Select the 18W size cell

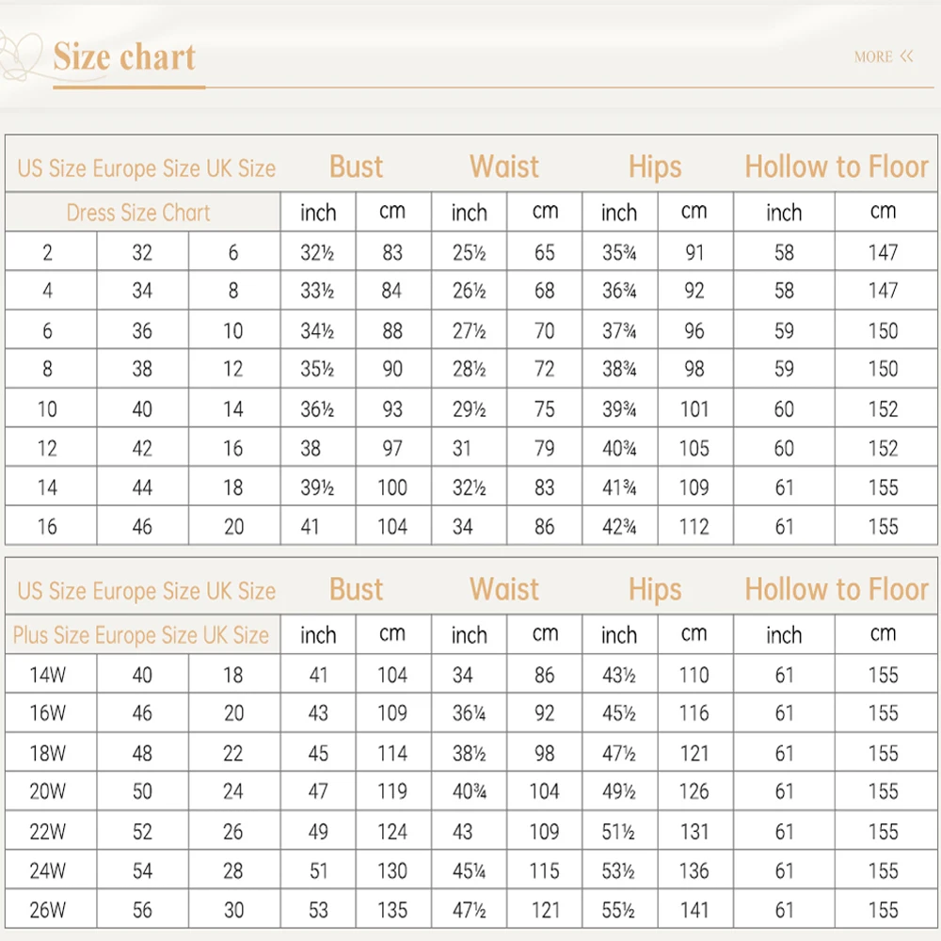click(47, 753)
